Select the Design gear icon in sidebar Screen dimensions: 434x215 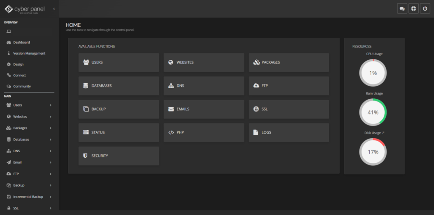click(9, 64)
